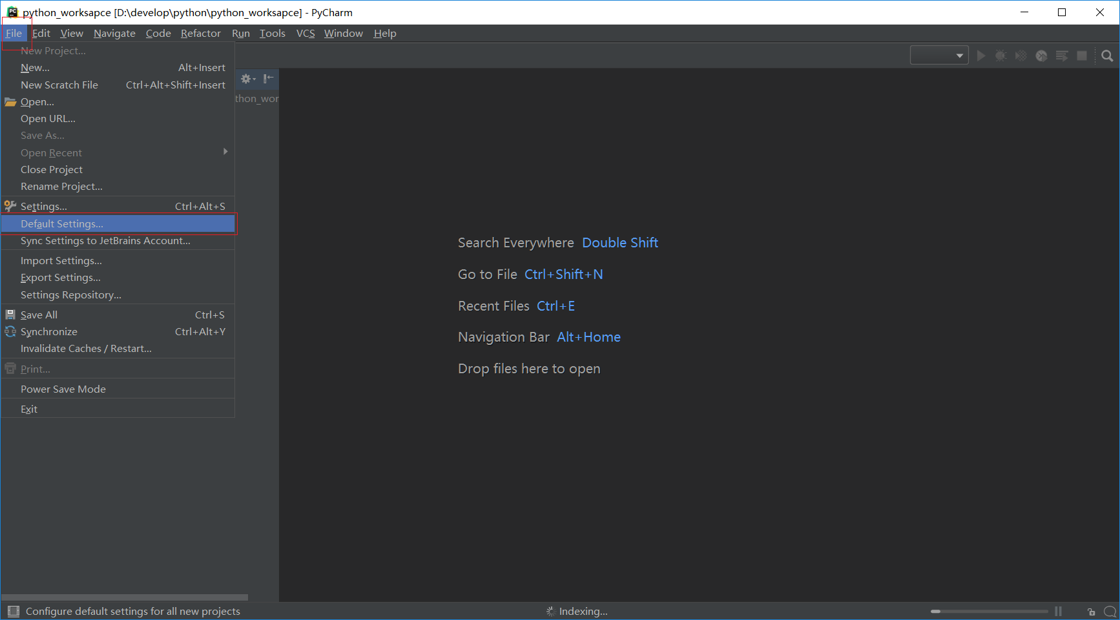Click the Synchronize refresh icon
This screenshot has width=1120, height=620.
click(x=10, y=331)
